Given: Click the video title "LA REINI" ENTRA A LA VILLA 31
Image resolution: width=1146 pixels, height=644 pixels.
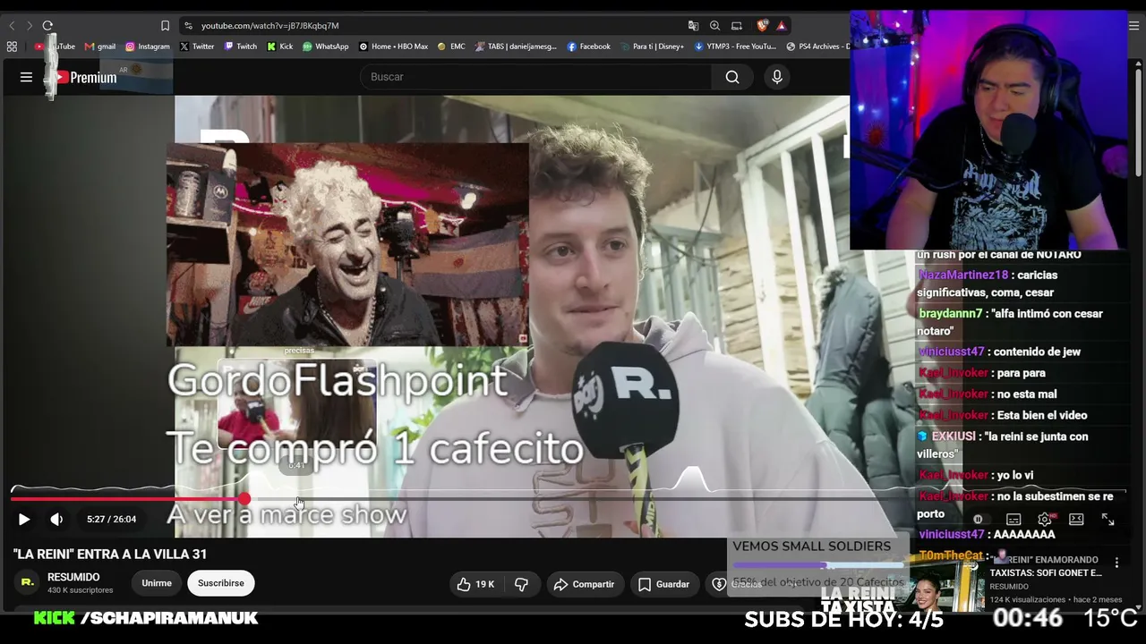Looking at the screenshot, I should coord(110,555).
